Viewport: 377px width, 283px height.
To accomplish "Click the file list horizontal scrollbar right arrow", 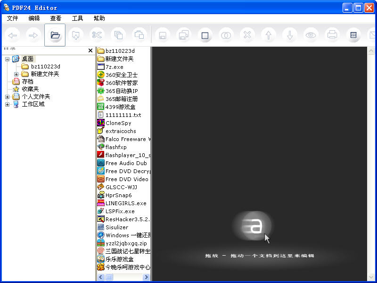I will coord(147,277).
